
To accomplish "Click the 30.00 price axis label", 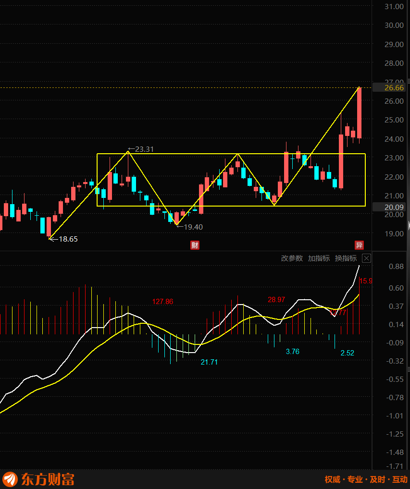I will tap(394, 25).
